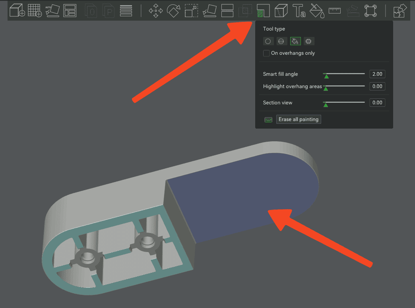This screenshot has width=415, height=308.
Task: Run the Auto orient tool
Action: (x=52, y=11)
